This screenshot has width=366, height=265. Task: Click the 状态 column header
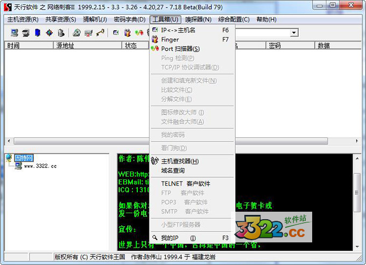pyautogui.click(x=136, y=45)
